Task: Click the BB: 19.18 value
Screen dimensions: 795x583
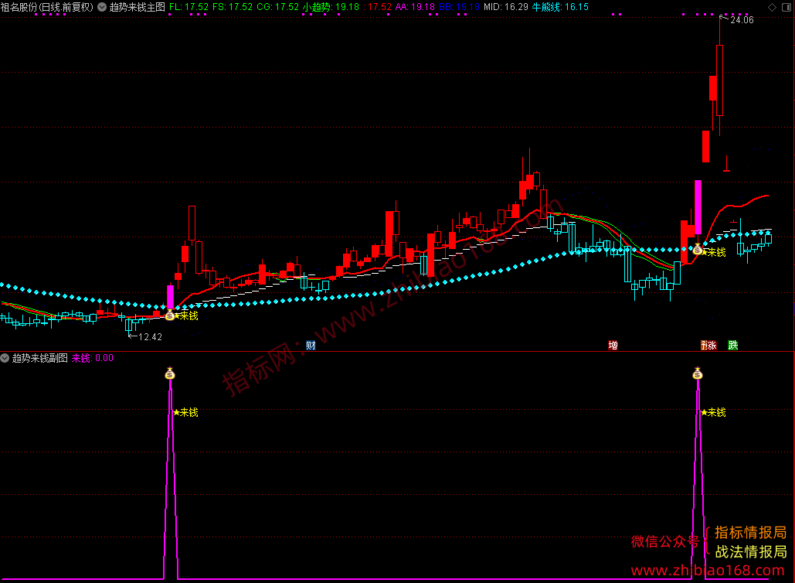Action: [460, 7]
